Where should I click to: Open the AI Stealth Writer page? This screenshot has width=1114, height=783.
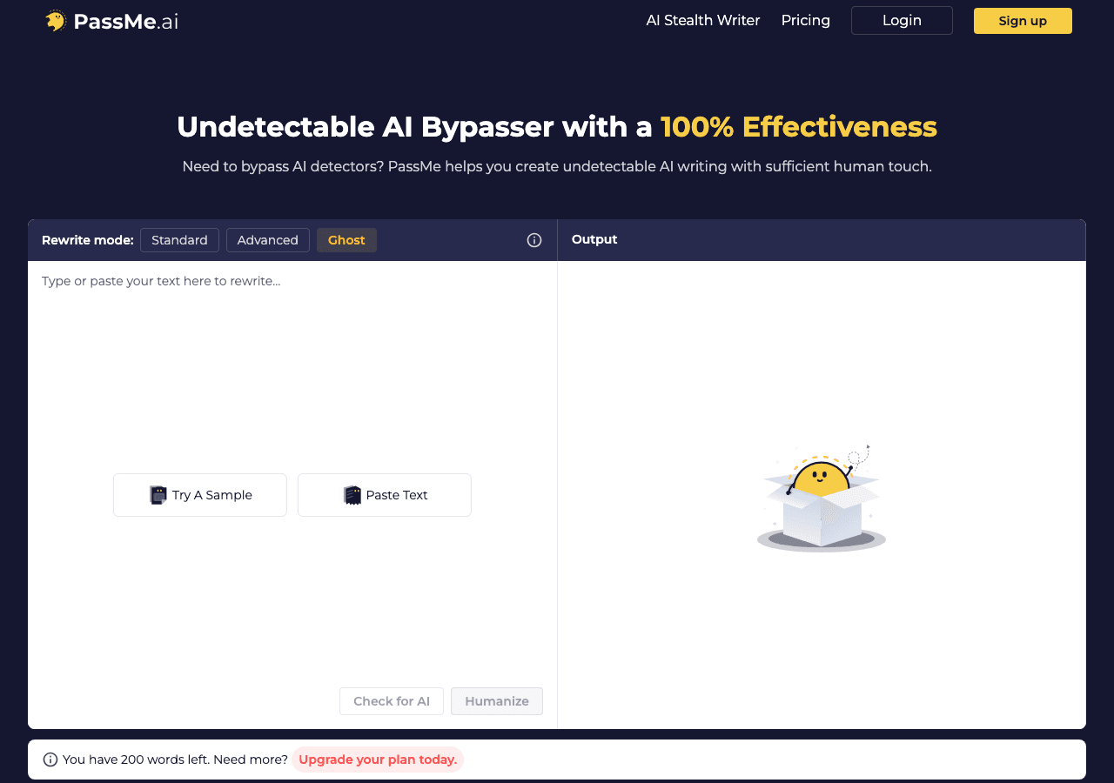[703, 20]
